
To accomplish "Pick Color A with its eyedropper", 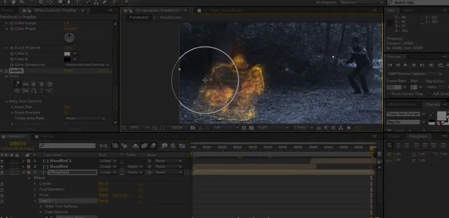I will pos(75,54).
